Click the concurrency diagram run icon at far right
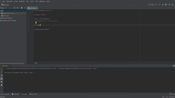The height and width of the screenshot is (98, 175). 173,5
